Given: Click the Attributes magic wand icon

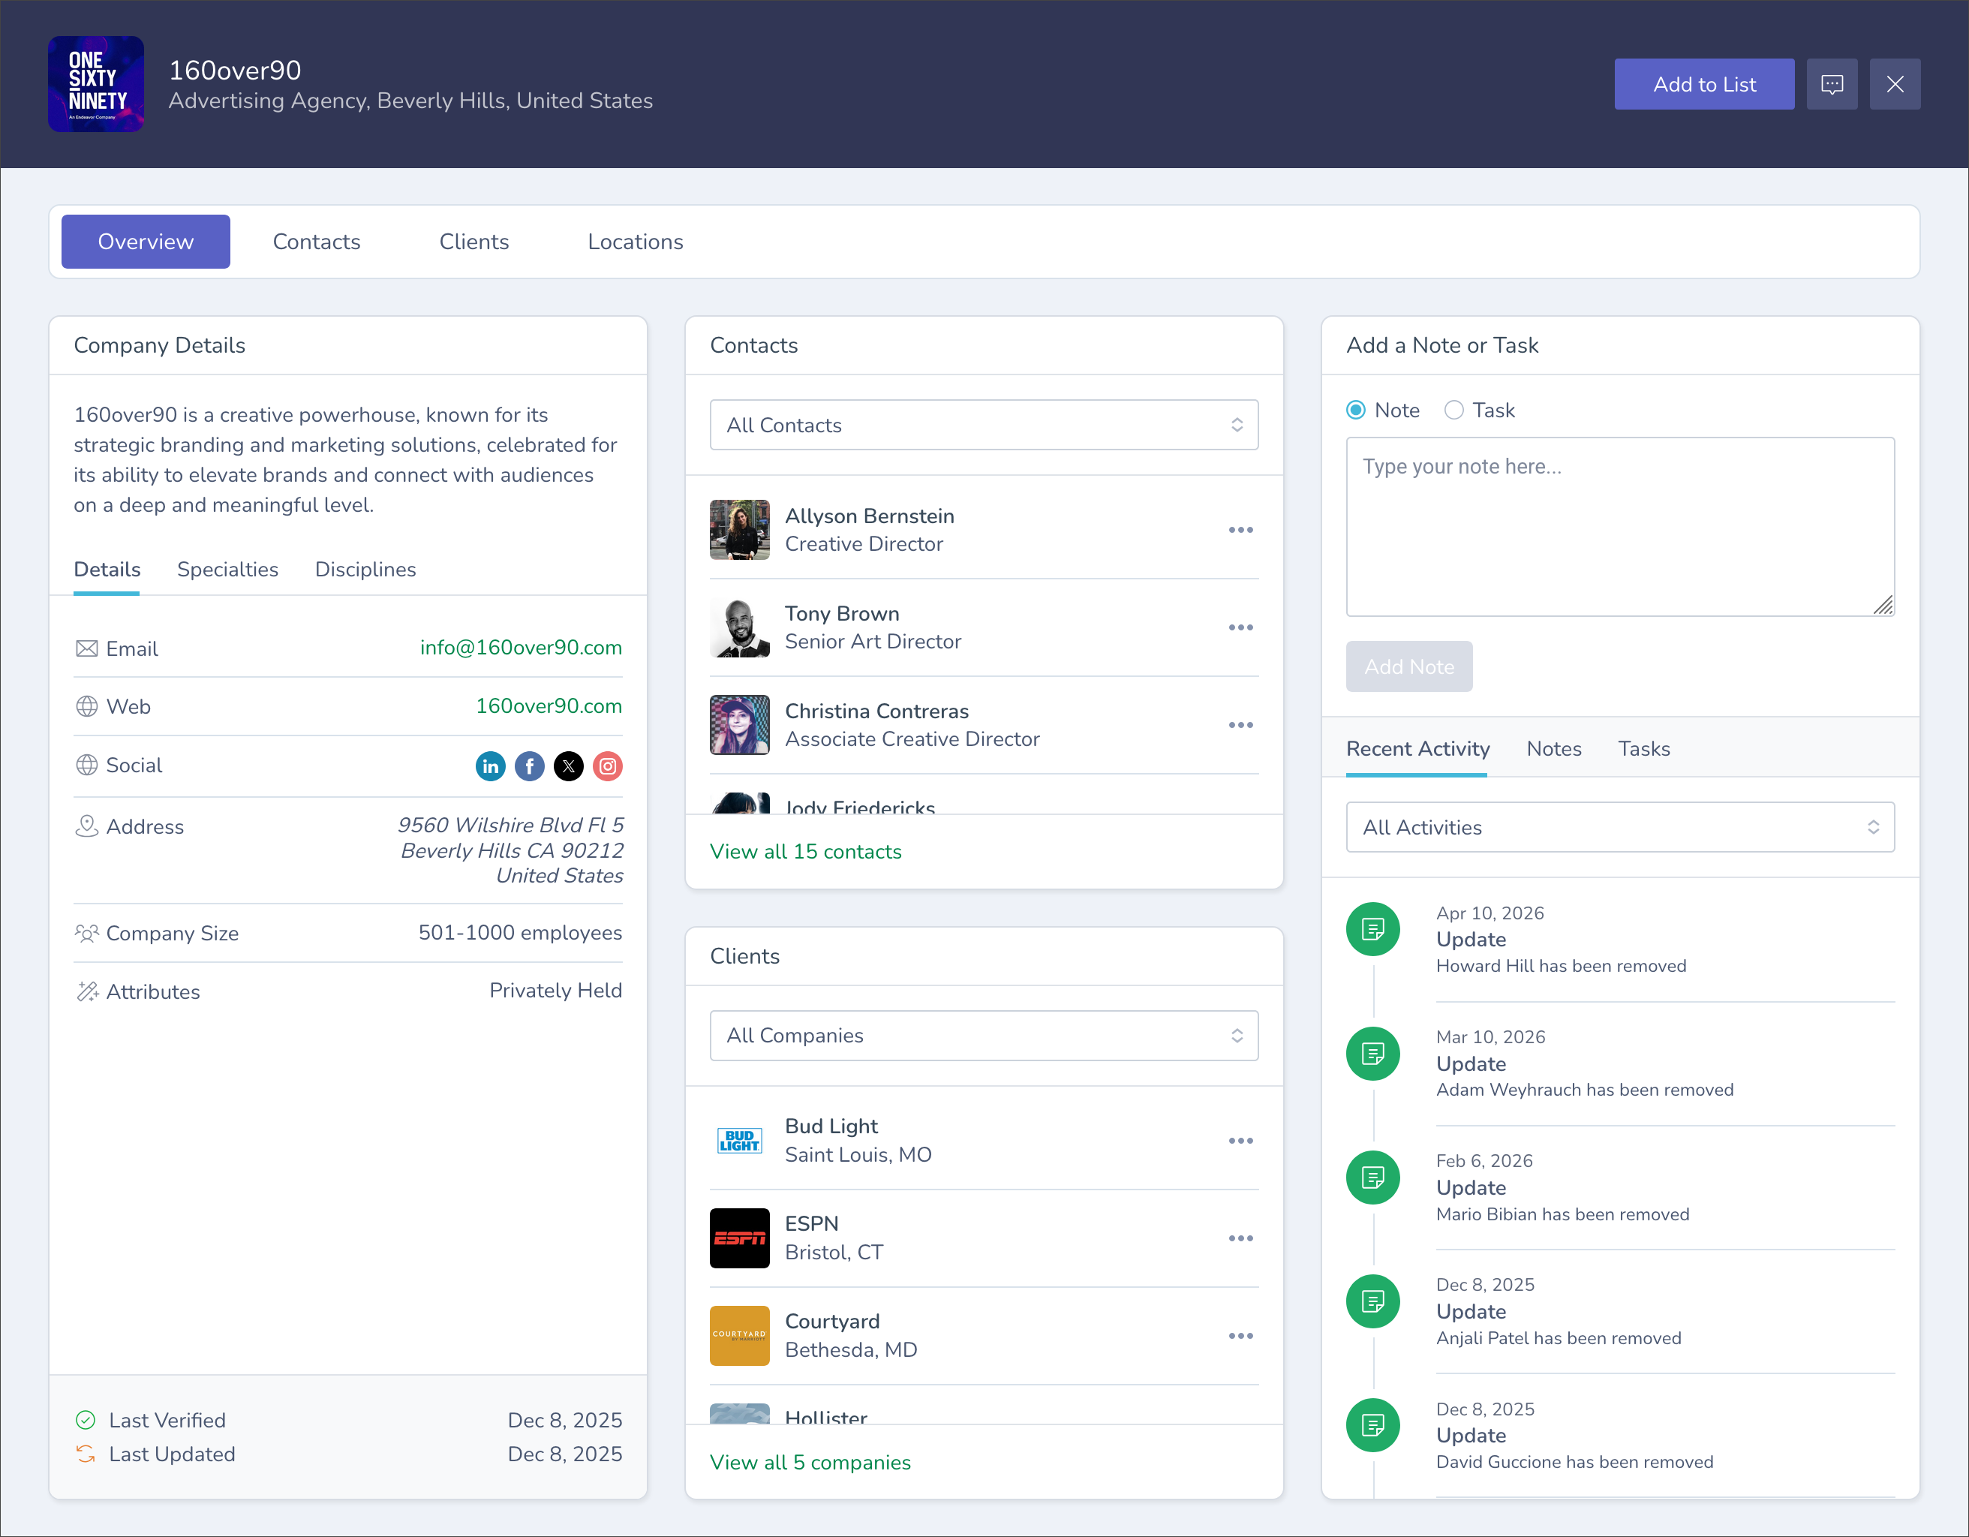Looking at the screenshot, I should click(86, 991).
